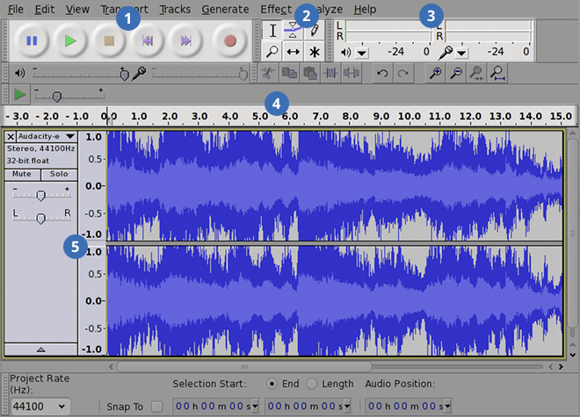
Task: Click the horizontal scrollbar right arrow
Action: (562, 367)
